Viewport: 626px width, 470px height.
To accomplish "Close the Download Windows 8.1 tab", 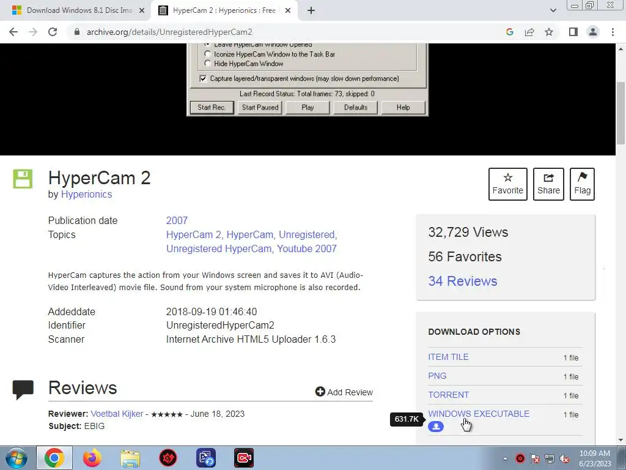I will (x=142, y=10).
